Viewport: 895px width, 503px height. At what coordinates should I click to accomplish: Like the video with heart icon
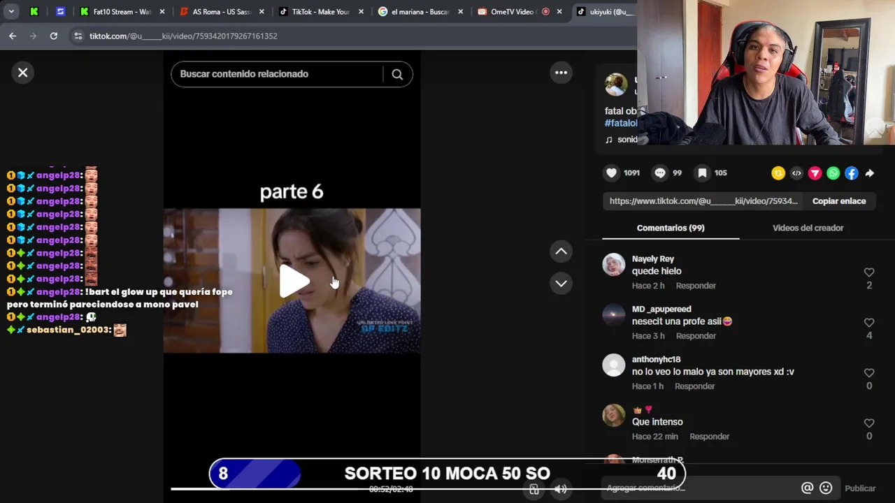pyautogui.click(x=612, y=173)
